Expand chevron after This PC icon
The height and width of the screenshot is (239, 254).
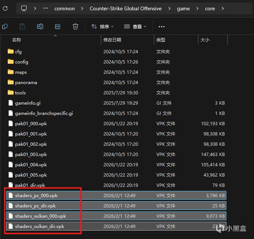[35, 8]
